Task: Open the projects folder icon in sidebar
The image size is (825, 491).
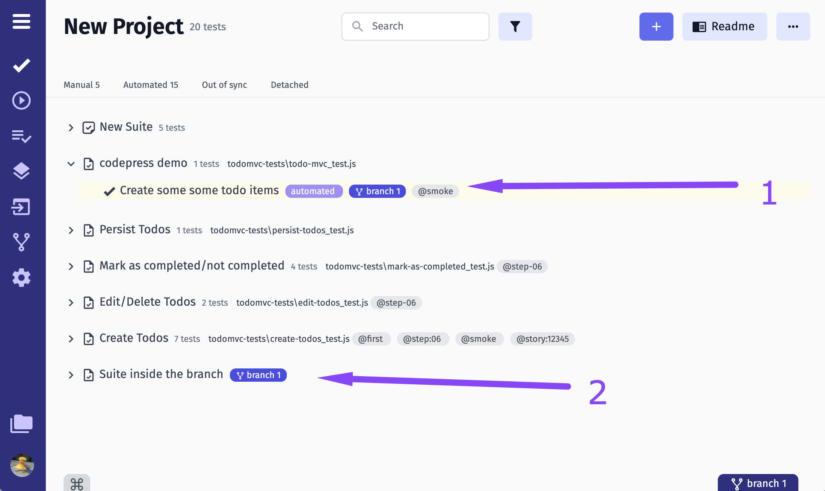Action: pos(21,424)
